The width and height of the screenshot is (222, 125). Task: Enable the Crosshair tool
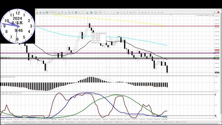tap(104, 12)
